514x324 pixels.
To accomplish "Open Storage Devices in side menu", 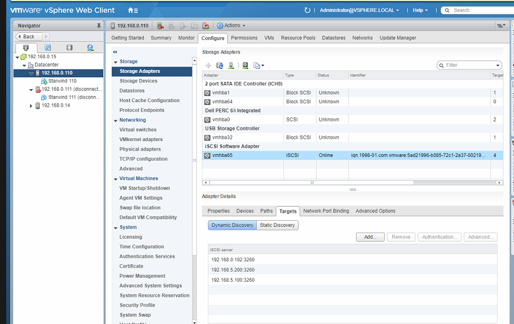I will 138,81.
